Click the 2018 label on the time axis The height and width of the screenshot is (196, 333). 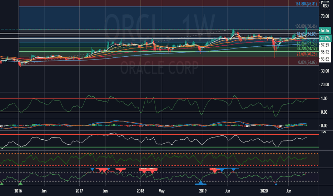(x=140, y=191)
